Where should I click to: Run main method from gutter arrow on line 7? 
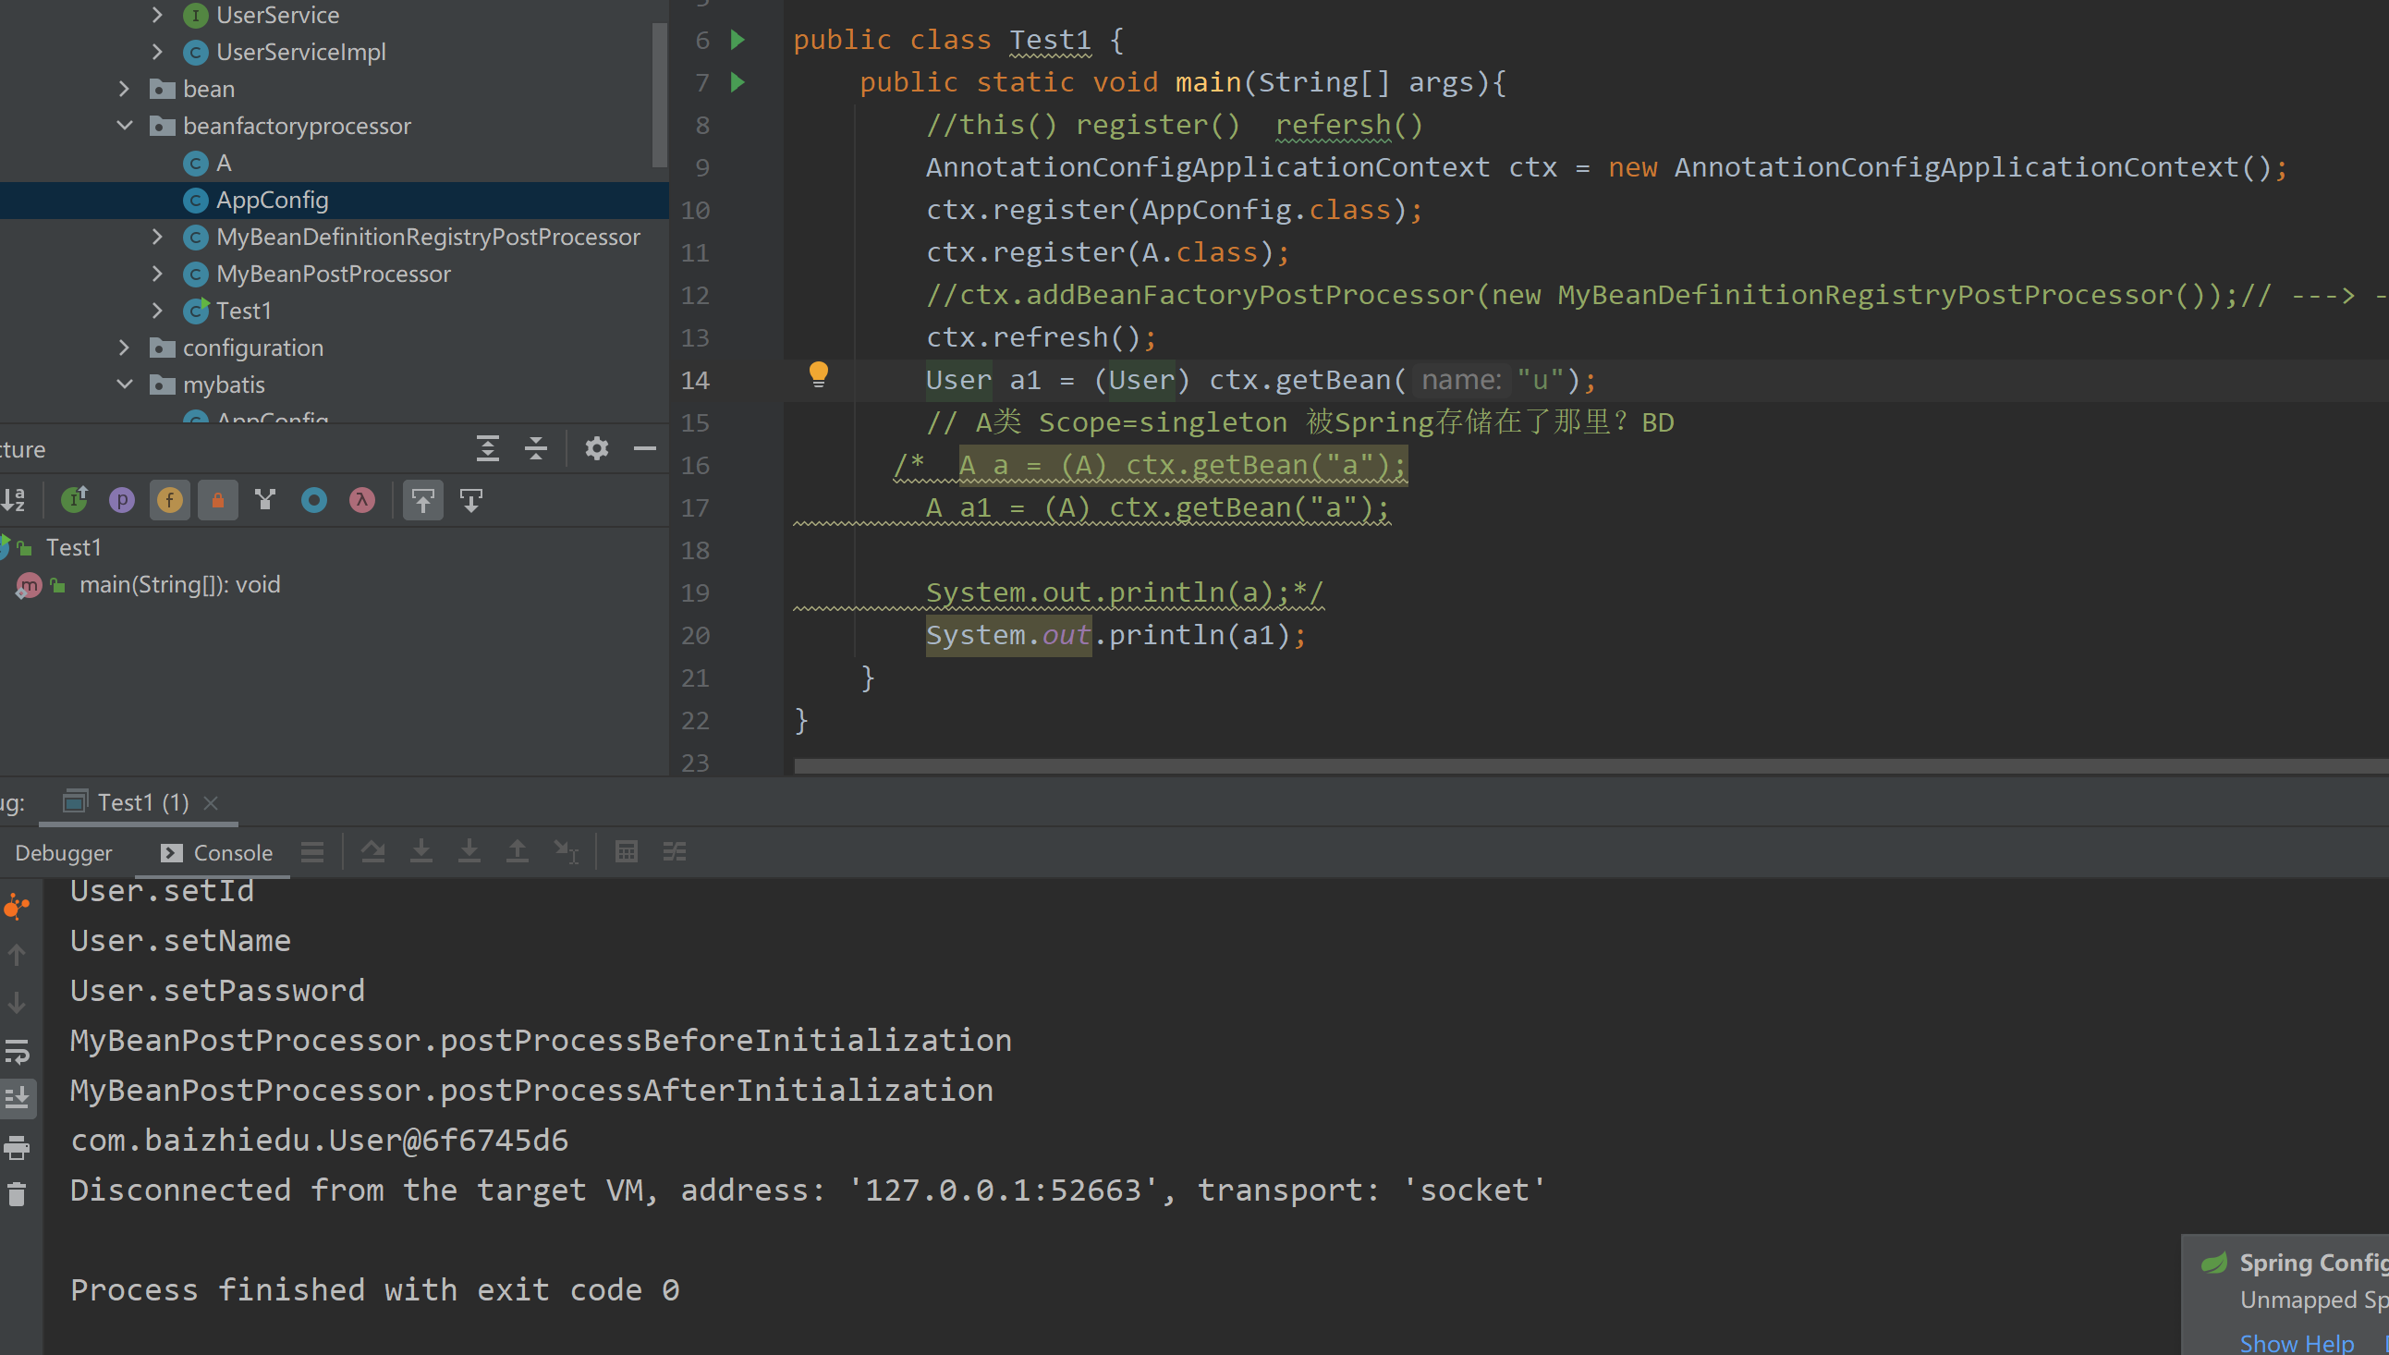[x=737, y=83]
